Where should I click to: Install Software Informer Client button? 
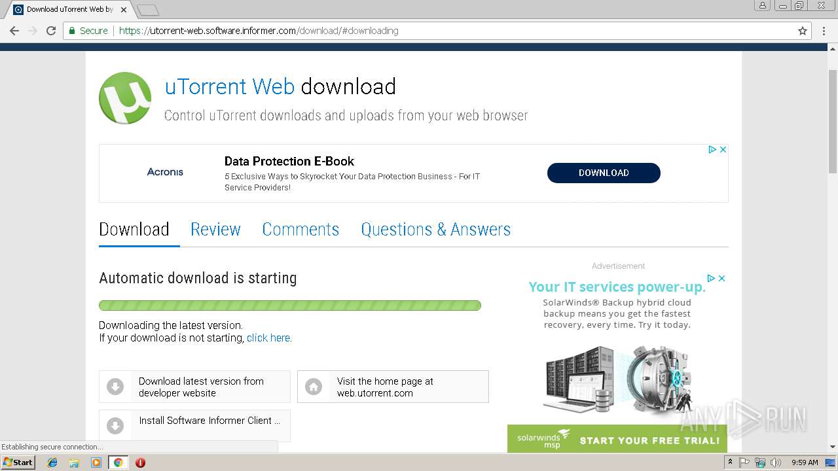tap(194, 426)
